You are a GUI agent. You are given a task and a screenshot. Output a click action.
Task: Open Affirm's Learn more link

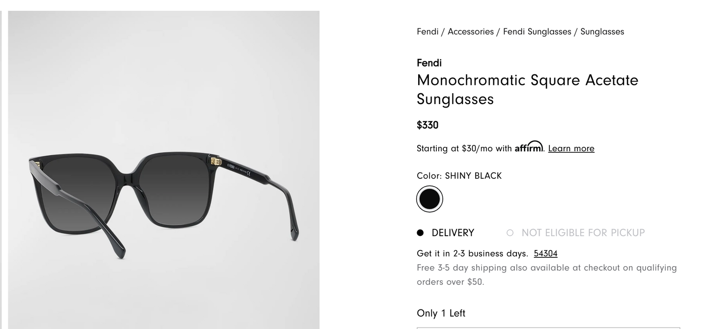point(571,148)
